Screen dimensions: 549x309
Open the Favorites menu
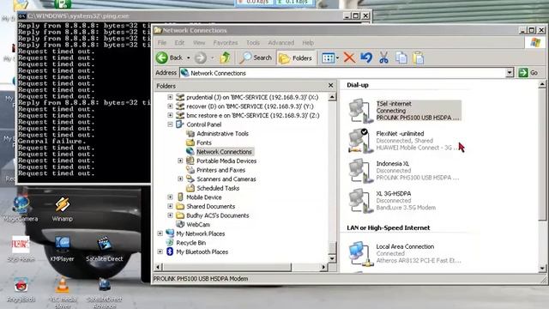[x=226, y=43]
